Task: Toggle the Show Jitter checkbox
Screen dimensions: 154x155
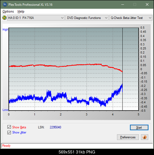Action: tap(9, 132)
